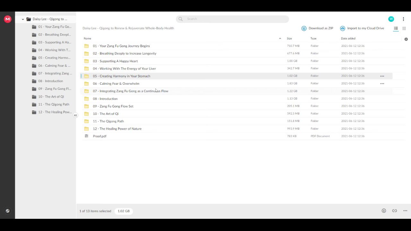Select folder 06 - Calming Fear & Overwhelm

pyautogui.click(x=236, y=84)
